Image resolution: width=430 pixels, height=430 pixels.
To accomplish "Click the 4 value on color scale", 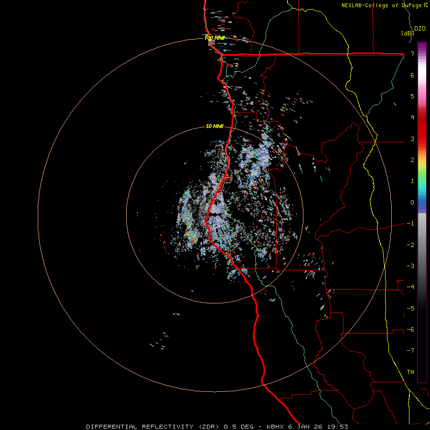I will point(412,118).
